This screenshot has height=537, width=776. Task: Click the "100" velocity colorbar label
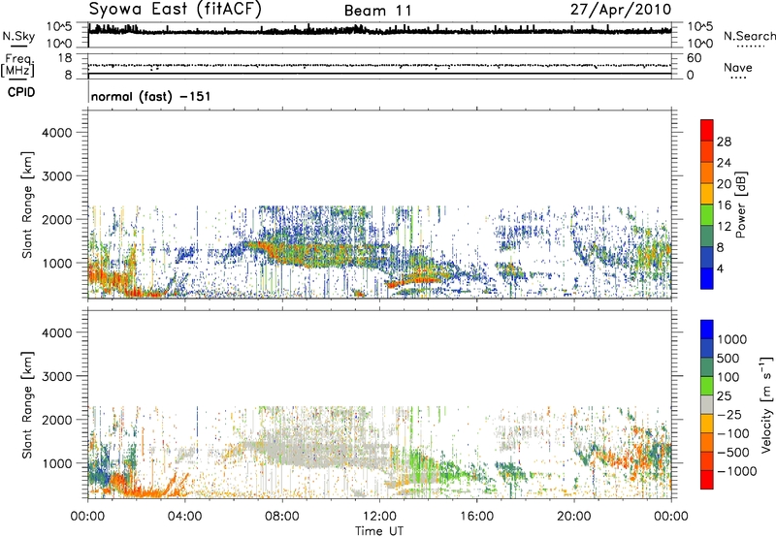728,377
